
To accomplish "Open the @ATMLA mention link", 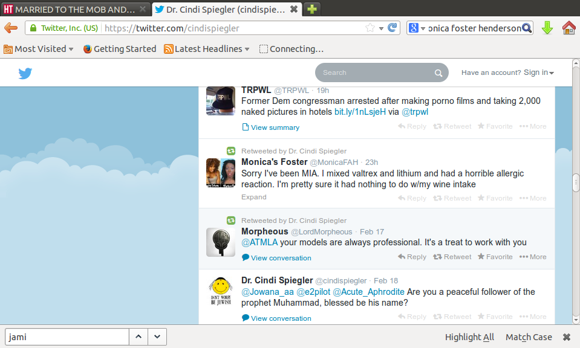I will [259, 242].
